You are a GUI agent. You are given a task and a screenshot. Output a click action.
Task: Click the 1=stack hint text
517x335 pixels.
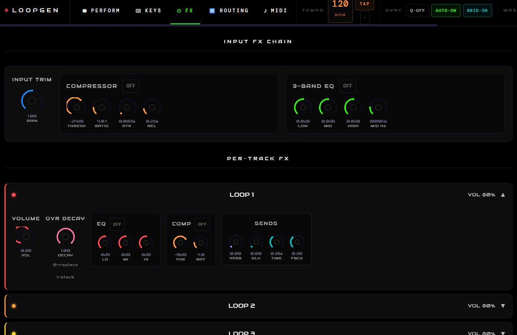66,277
